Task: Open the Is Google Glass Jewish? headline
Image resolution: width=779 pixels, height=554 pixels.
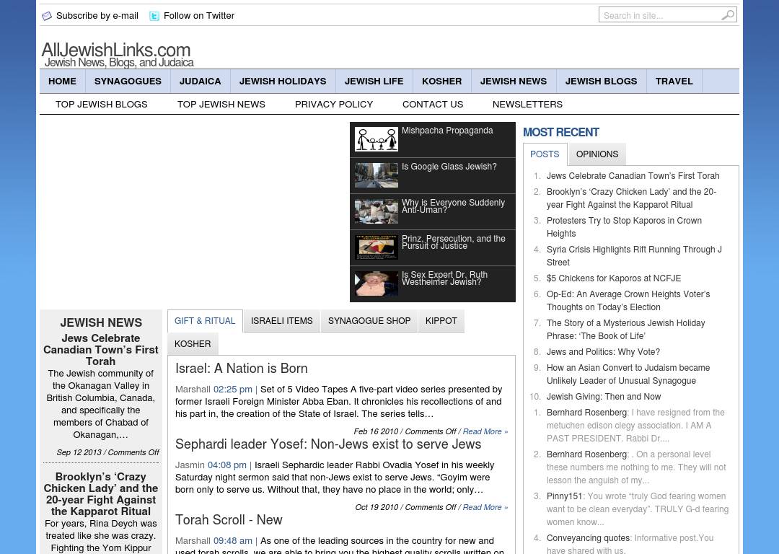Action: [449, 167]
